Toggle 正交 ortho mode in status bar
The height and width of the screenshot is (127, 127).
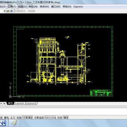(x=13, y=117)
